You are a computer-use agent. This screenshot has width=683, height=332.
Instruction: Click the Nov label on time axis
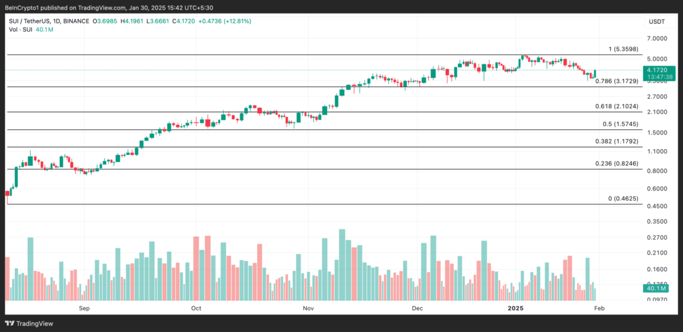click(308, 309)
